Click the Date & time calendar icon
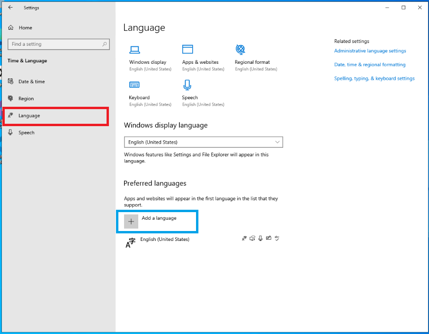 tap(11, 81)
